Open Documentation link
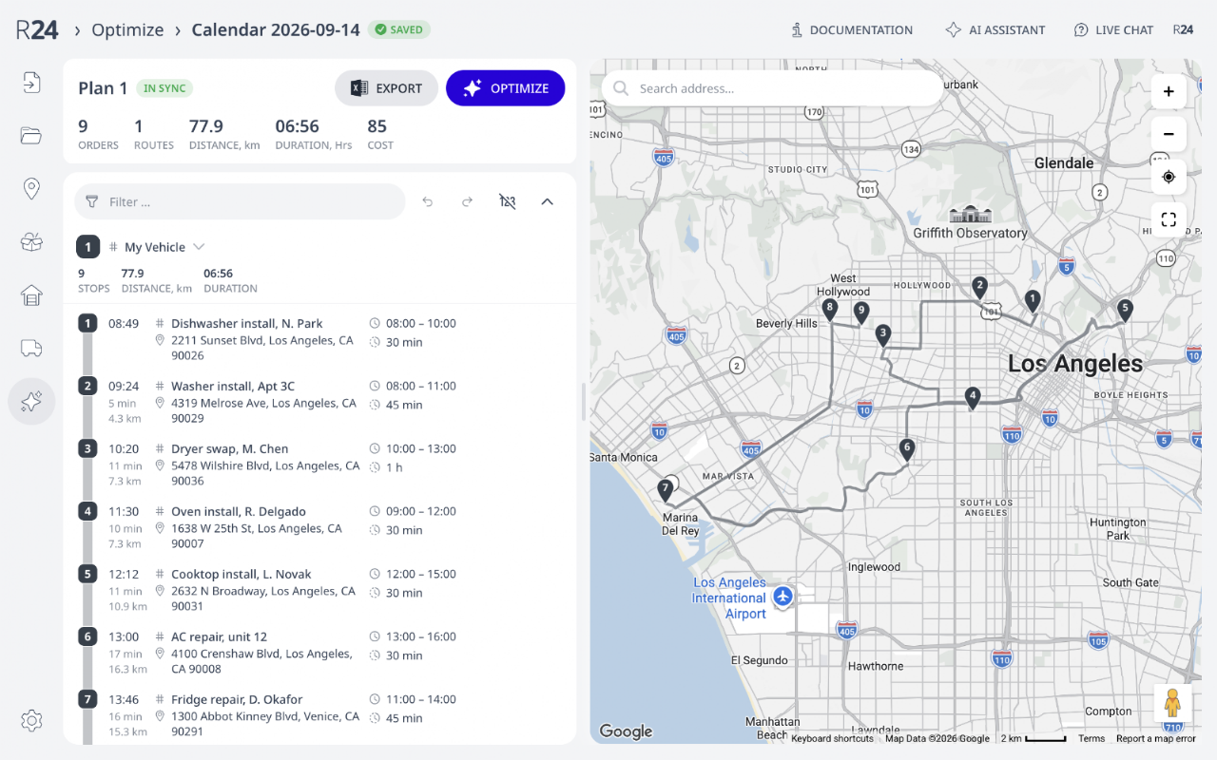Image resolution: width=1217 pixels, height=760 pixels. pyautogui.click(x=851, y=30)
